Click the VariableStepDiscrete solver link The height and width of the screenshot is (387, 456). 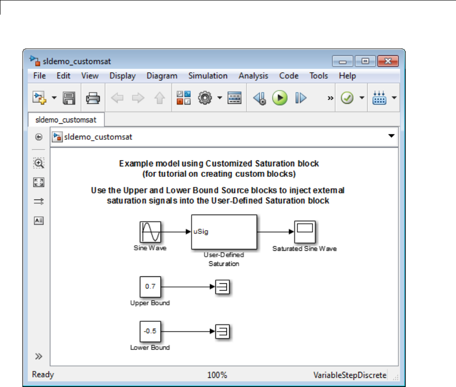(x=349, y=375)
